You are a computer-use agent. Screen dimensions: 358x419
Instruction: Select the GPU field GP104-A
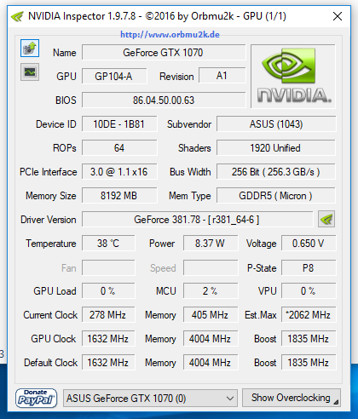point(114,77)
